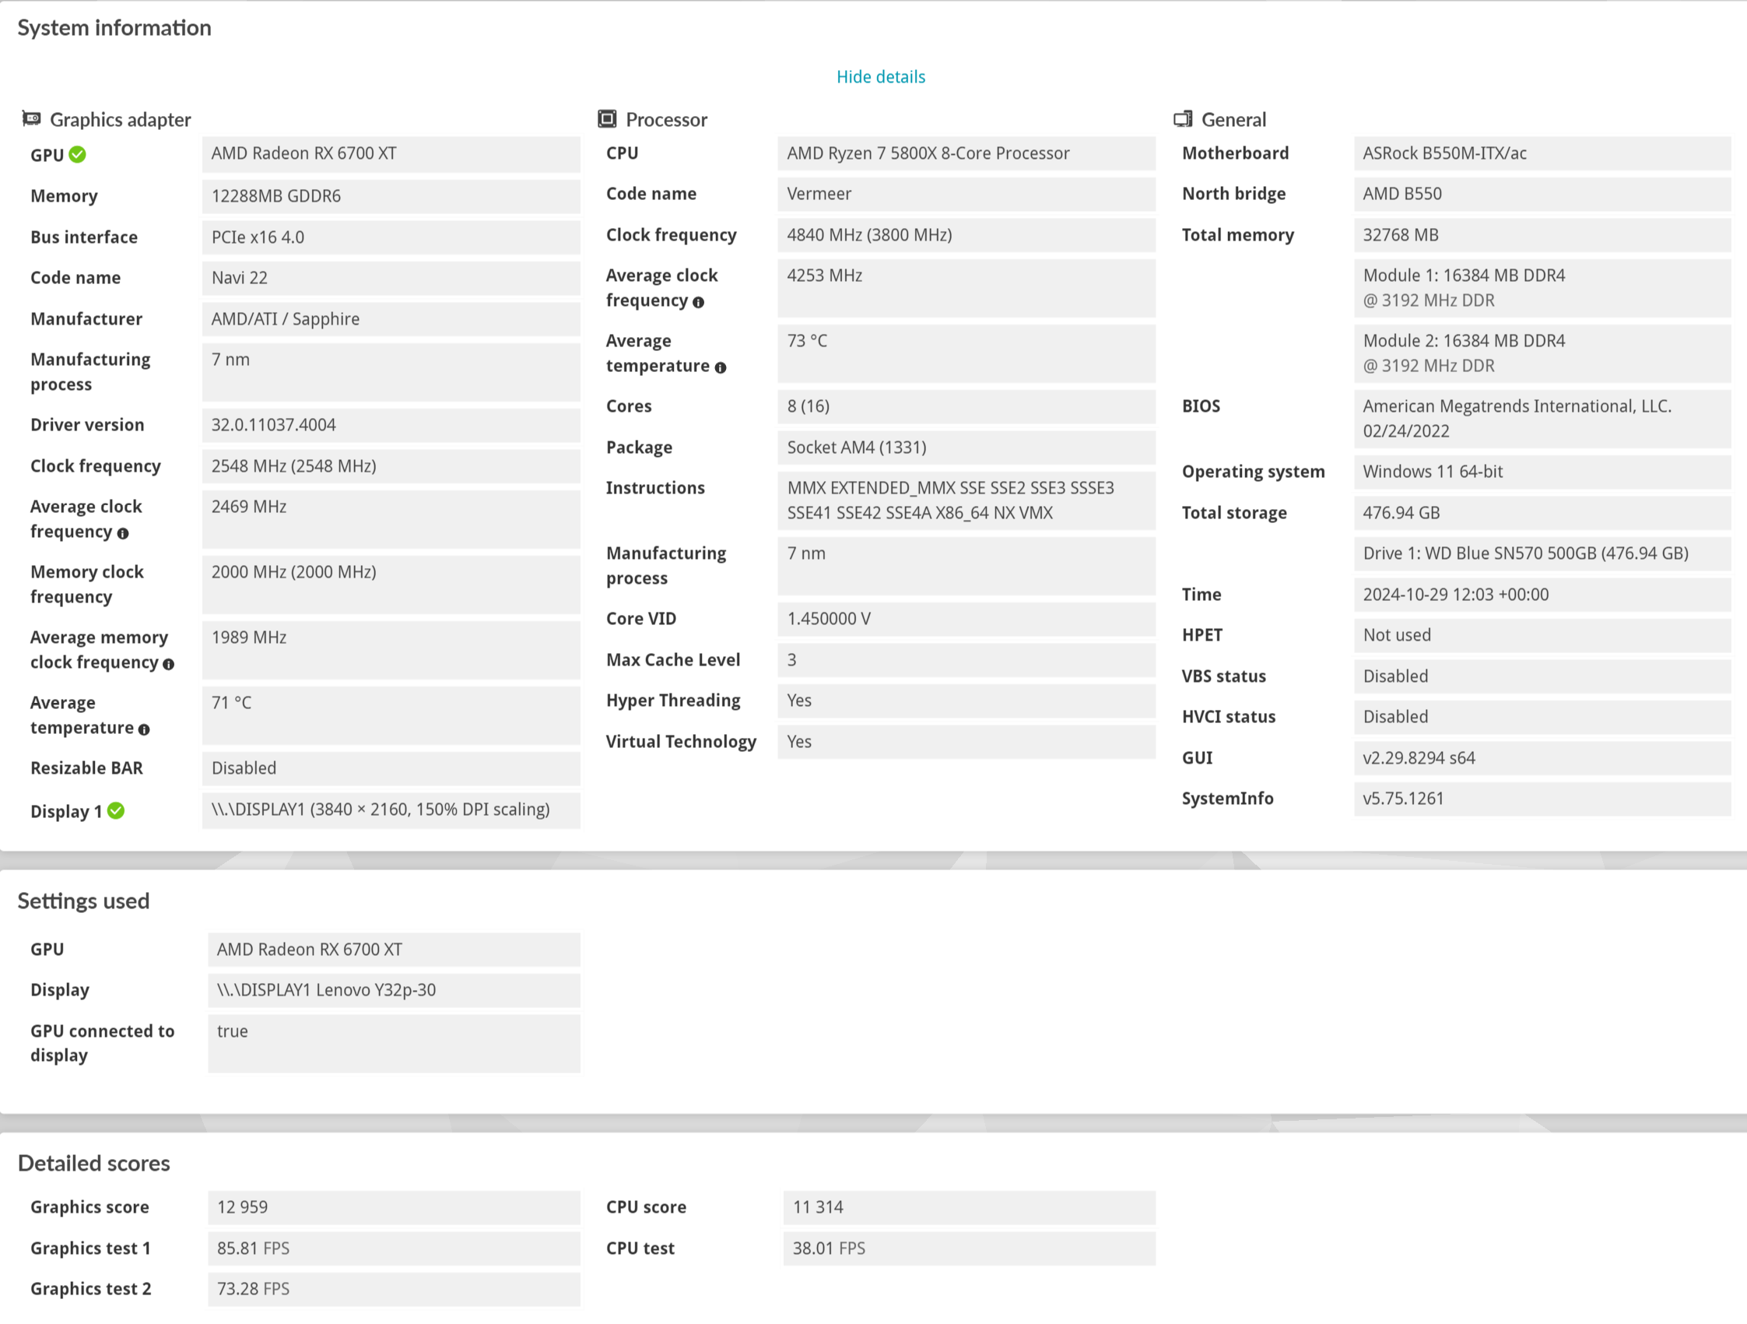Click info icon beside CPU average clock frequency
The height and width of the screenshot is (1324, 1747).
[698, 303]
